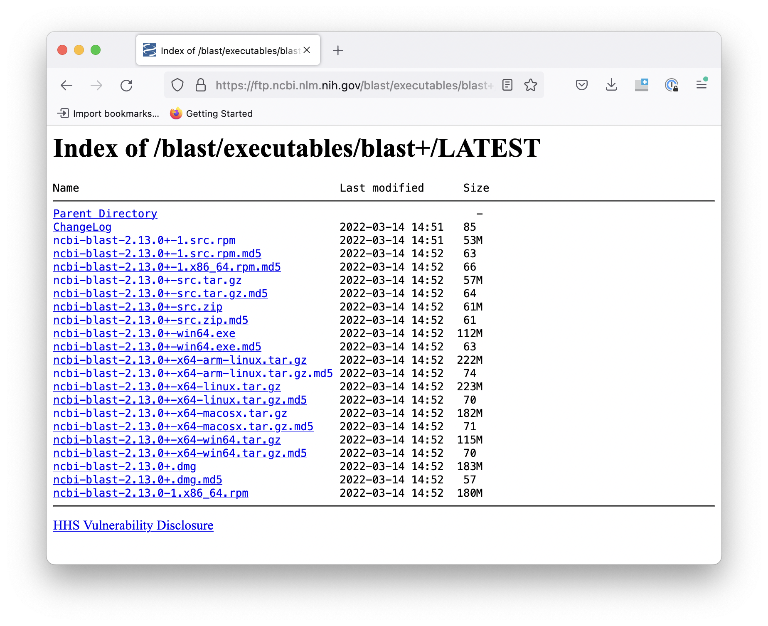Download ncbi-blast-2.13.0+-src.tar.gz

click(x=148, y=280)
